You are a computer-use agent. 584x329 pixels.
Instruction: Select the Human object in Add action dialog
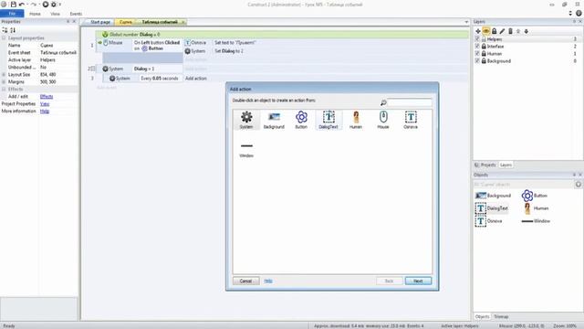coord(356,120)
